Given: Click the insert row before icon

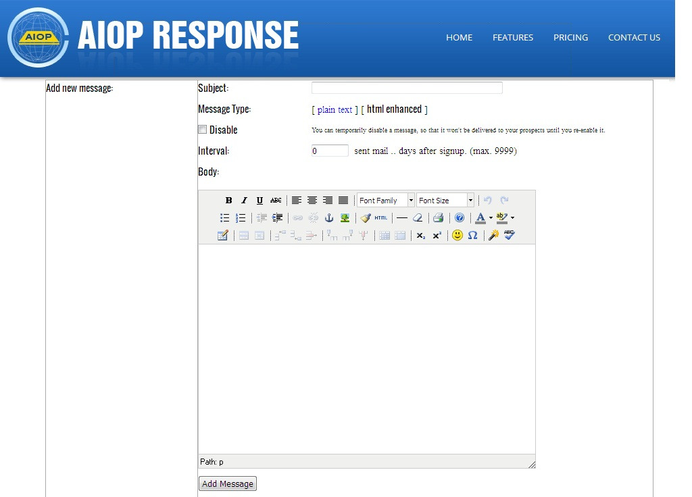Looking at the screenshot, I should 280,235.
